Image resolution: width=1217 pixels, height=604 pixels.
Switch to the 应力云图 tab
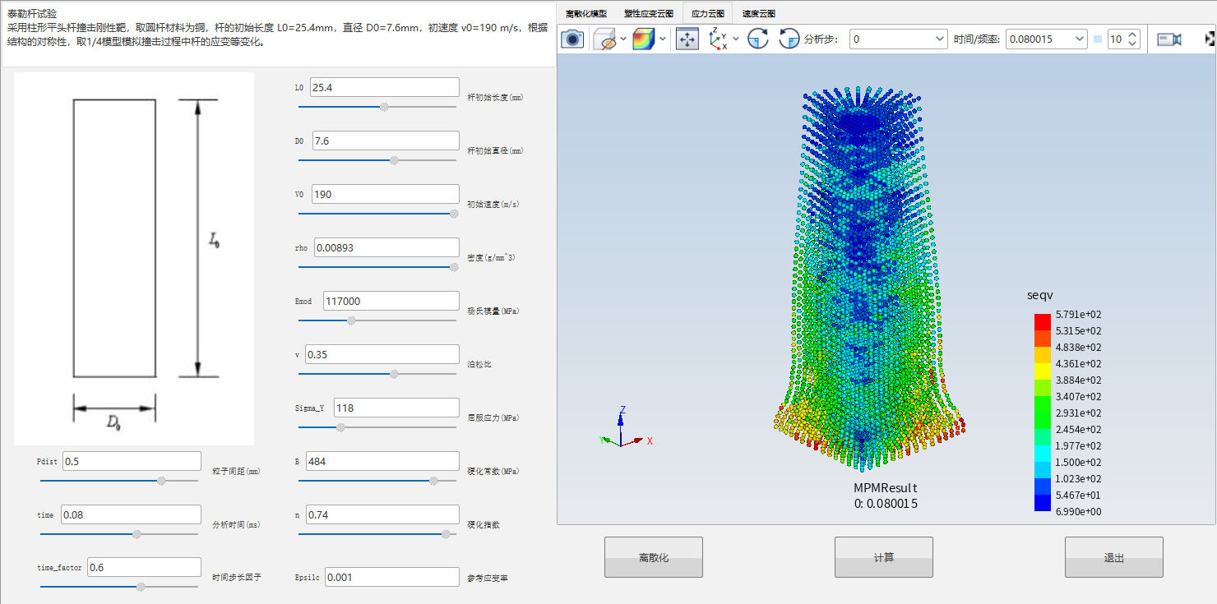(707, 14)
